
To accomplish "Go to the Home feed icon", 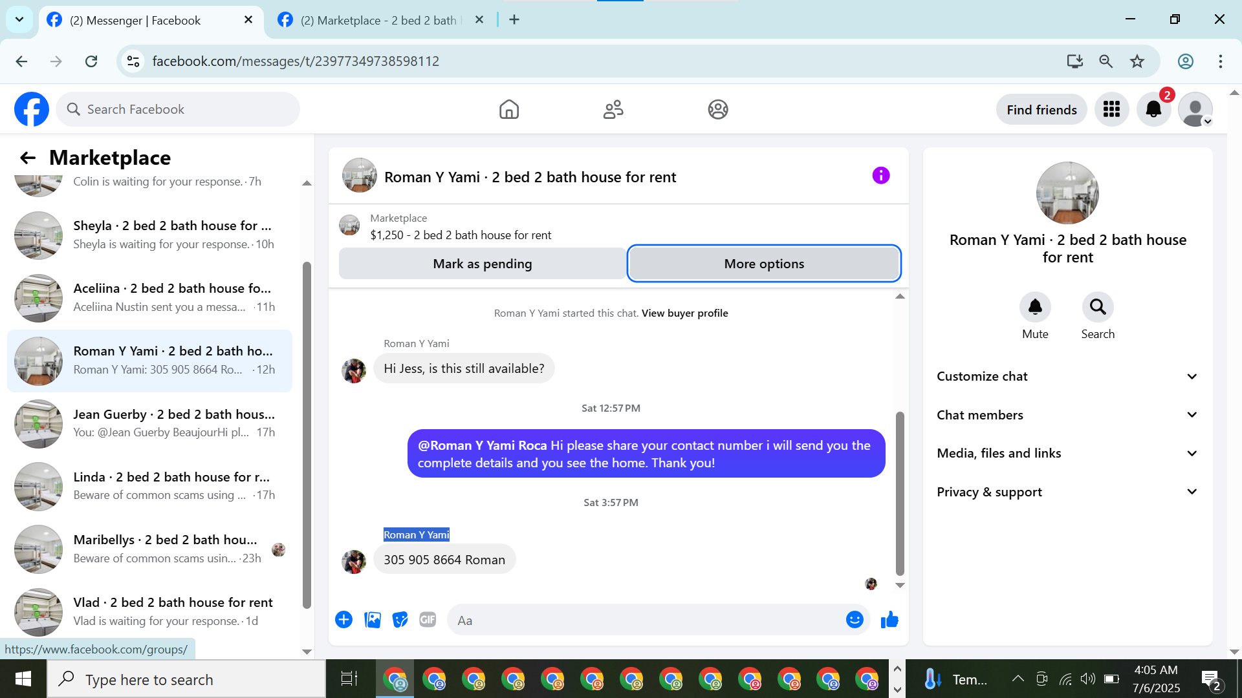I will pyautogui.click(x=509, y=109).
